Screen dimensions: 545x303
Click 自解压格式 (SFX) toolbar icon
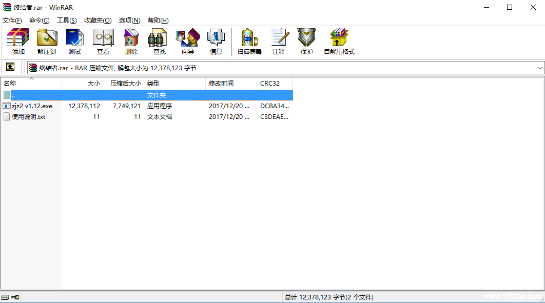click(339, 42)
